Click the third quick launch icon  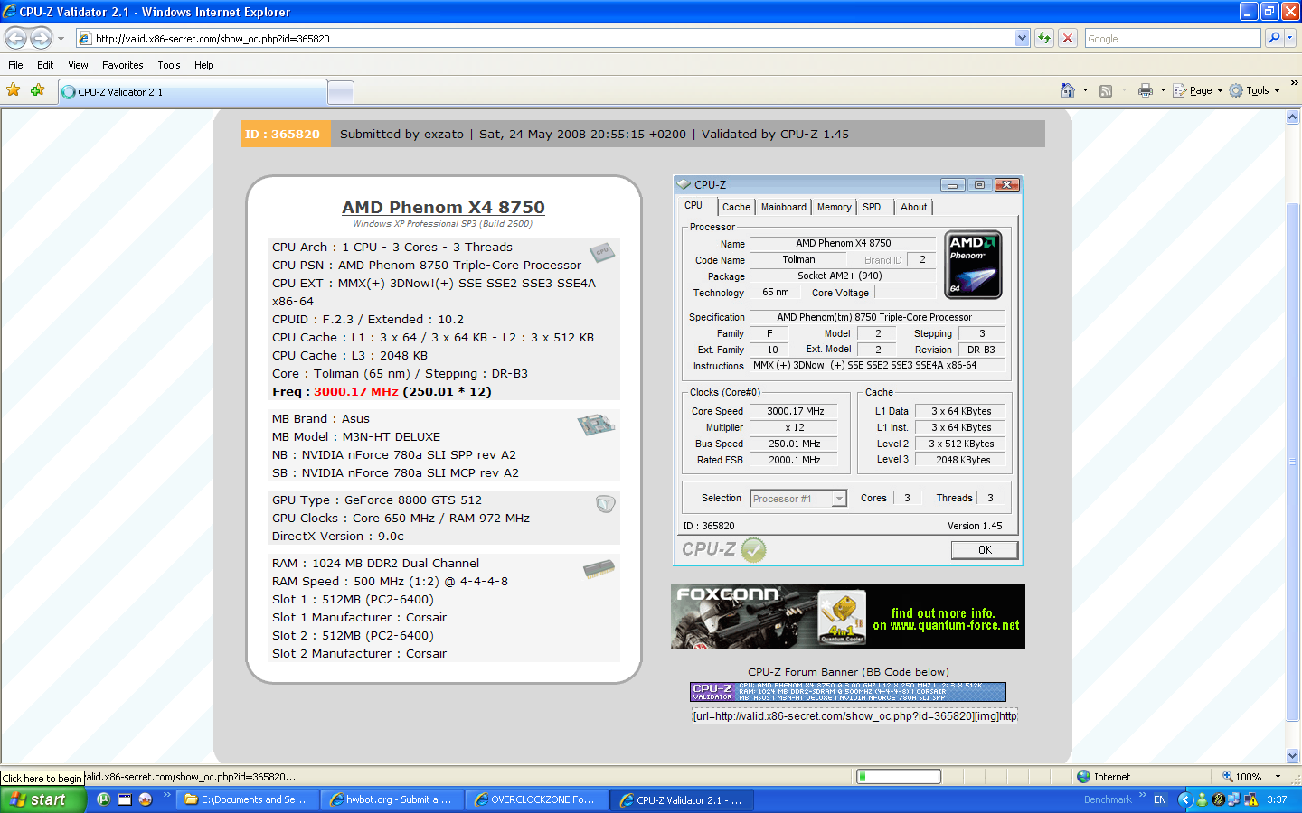(146, 799)
